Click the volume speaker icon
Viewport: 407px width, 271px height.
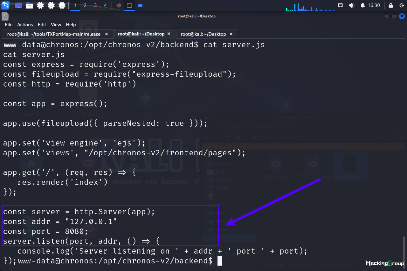pyautogui.click(x=351, y=5)
